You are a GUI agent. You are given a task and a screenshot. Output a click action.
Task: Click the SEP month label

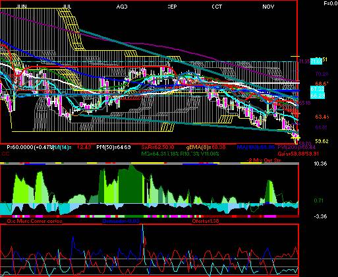(x=172, y=7)
